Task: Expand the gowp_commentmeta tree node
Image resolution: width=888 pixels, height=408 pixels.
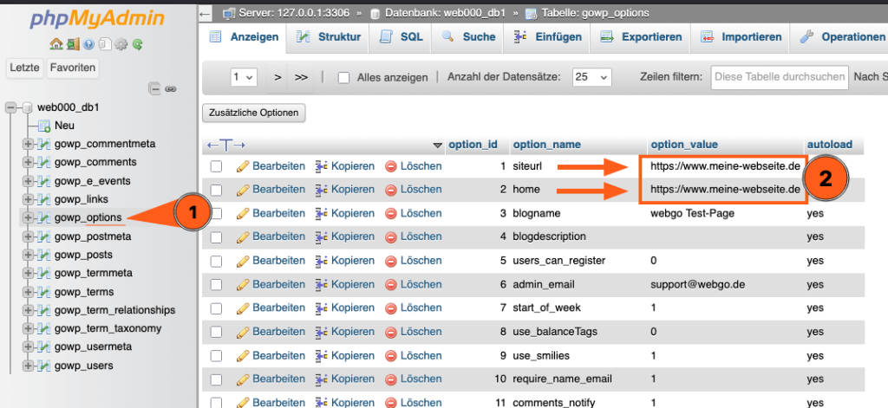Action: tap(28, 144)
